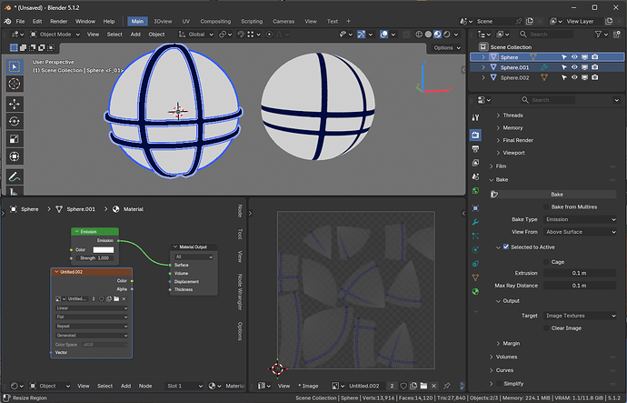627x403 pixels.
Task: Open the Emission node white color swatch
Action: tap(104, 250)
